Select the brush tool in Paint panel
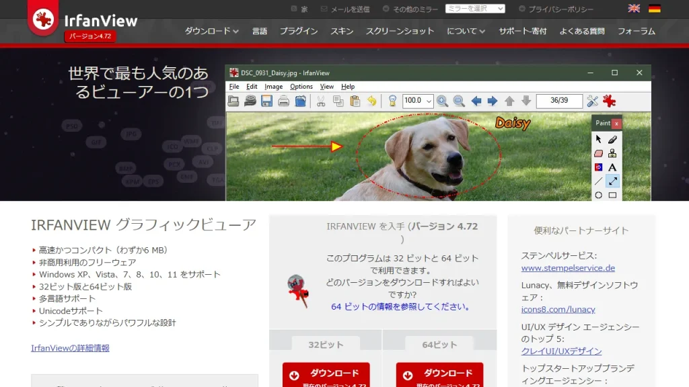Viewport: 689px width, 387px height. [612, 140]
